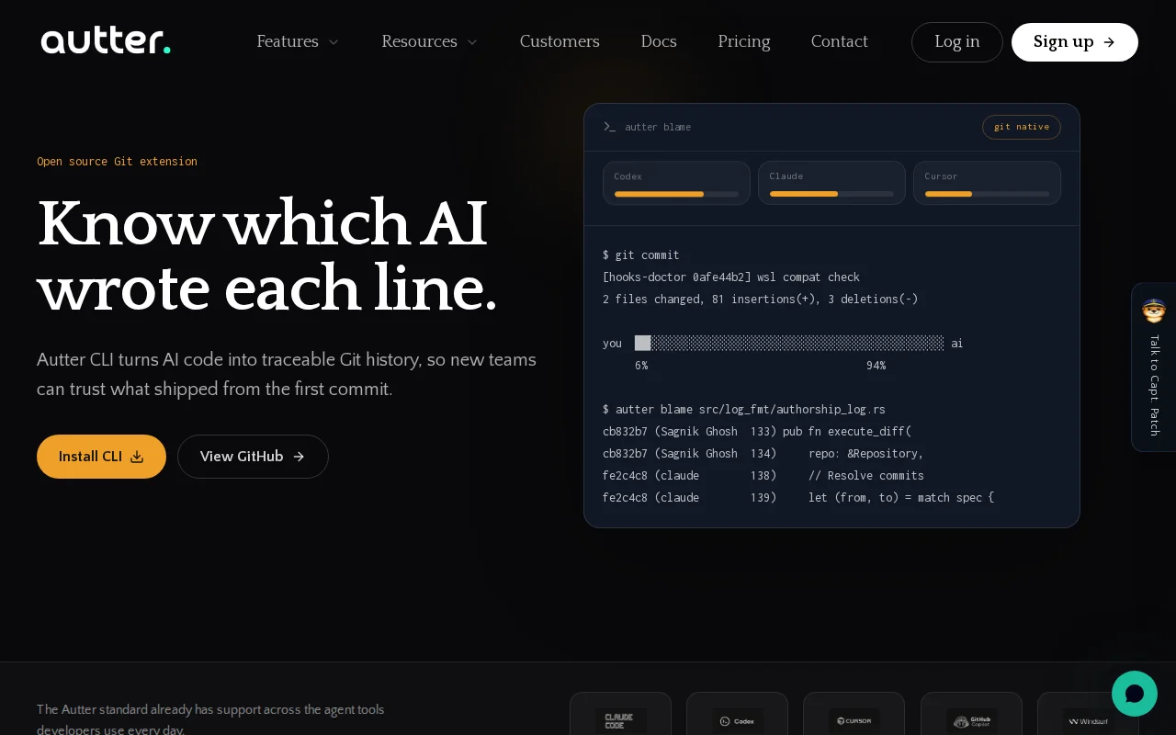
Task: Click the 'Open source Git extension' tagline
Action: pos(117,162)
